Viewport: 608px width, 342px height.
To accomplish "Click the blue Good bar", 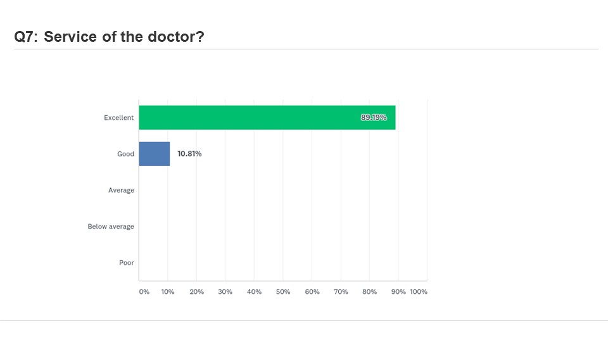I will click(x=155, y=154).
